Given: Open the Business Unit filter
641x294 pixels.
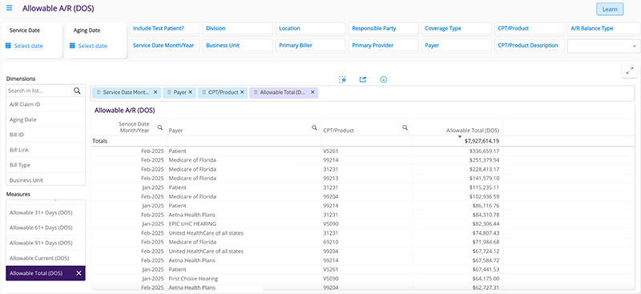Looking at the screenshot, I should [x=237, y=46].
